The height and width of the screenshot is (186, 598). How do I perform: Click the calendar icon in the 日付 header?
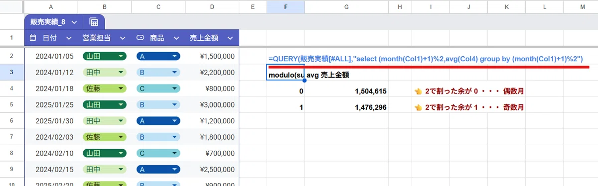coord(33,38)
